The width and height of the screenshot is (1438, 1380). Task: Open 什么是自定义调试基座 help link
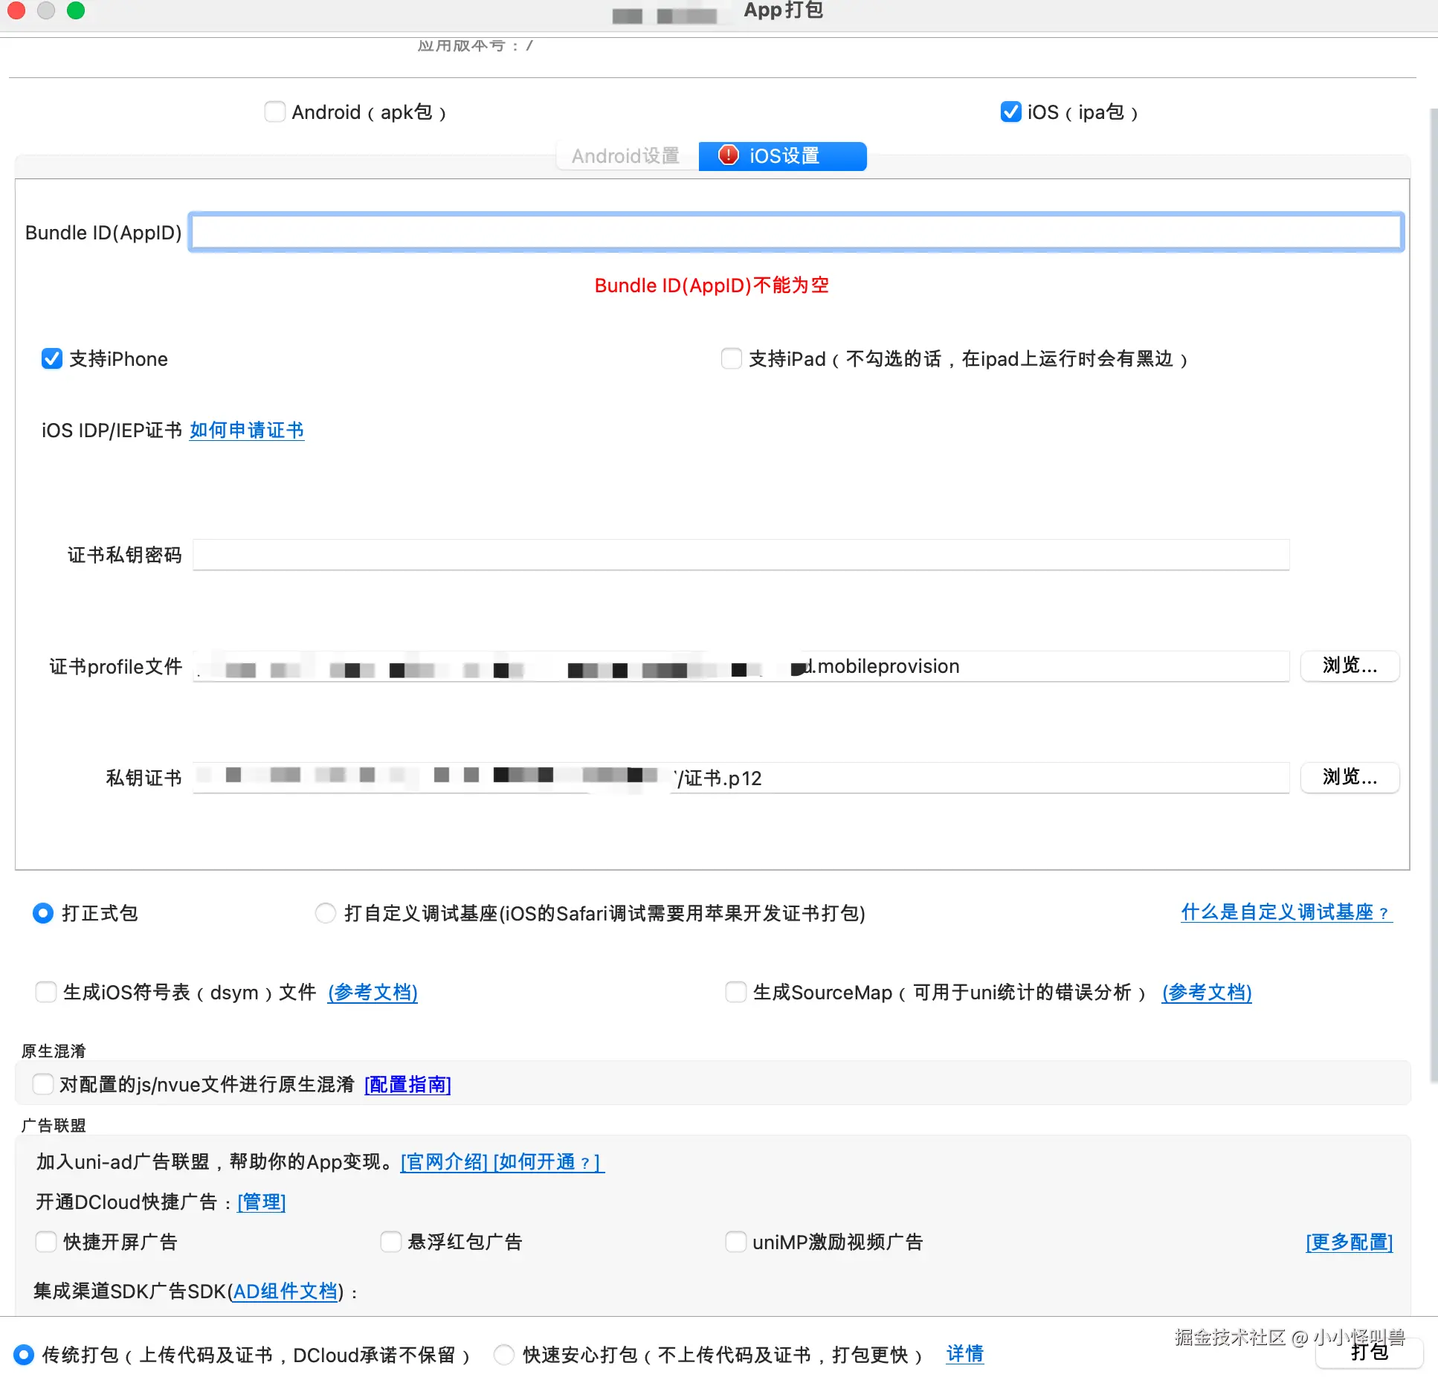tap(1286, 912)
